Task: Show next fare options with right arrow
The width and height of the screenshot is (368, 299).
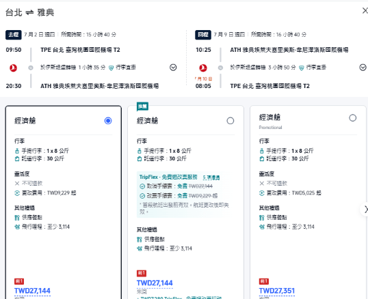Action: (x=365, y=210)
